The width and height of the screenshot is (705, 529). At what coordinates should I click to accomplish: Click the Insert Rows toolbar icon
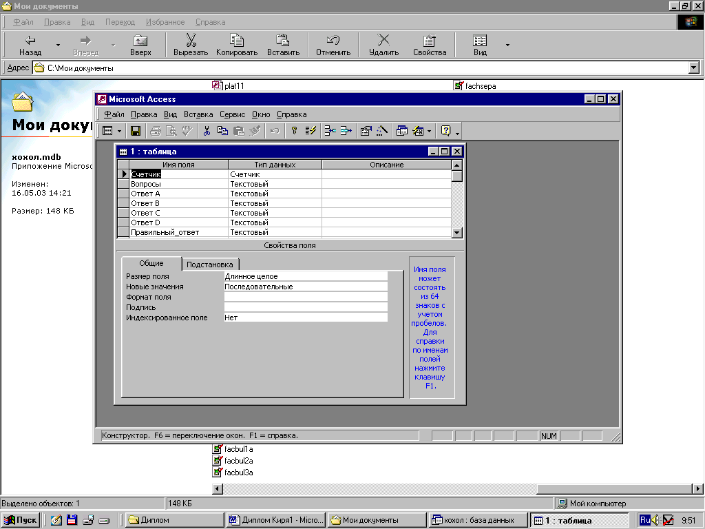pyautogui.click(x=330, y=130)
